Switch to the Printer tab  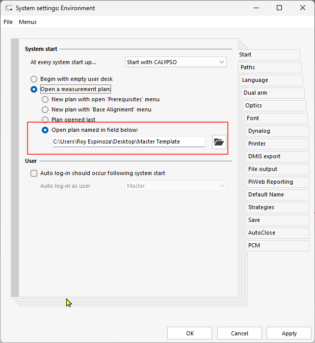click(x=278, y=144)
